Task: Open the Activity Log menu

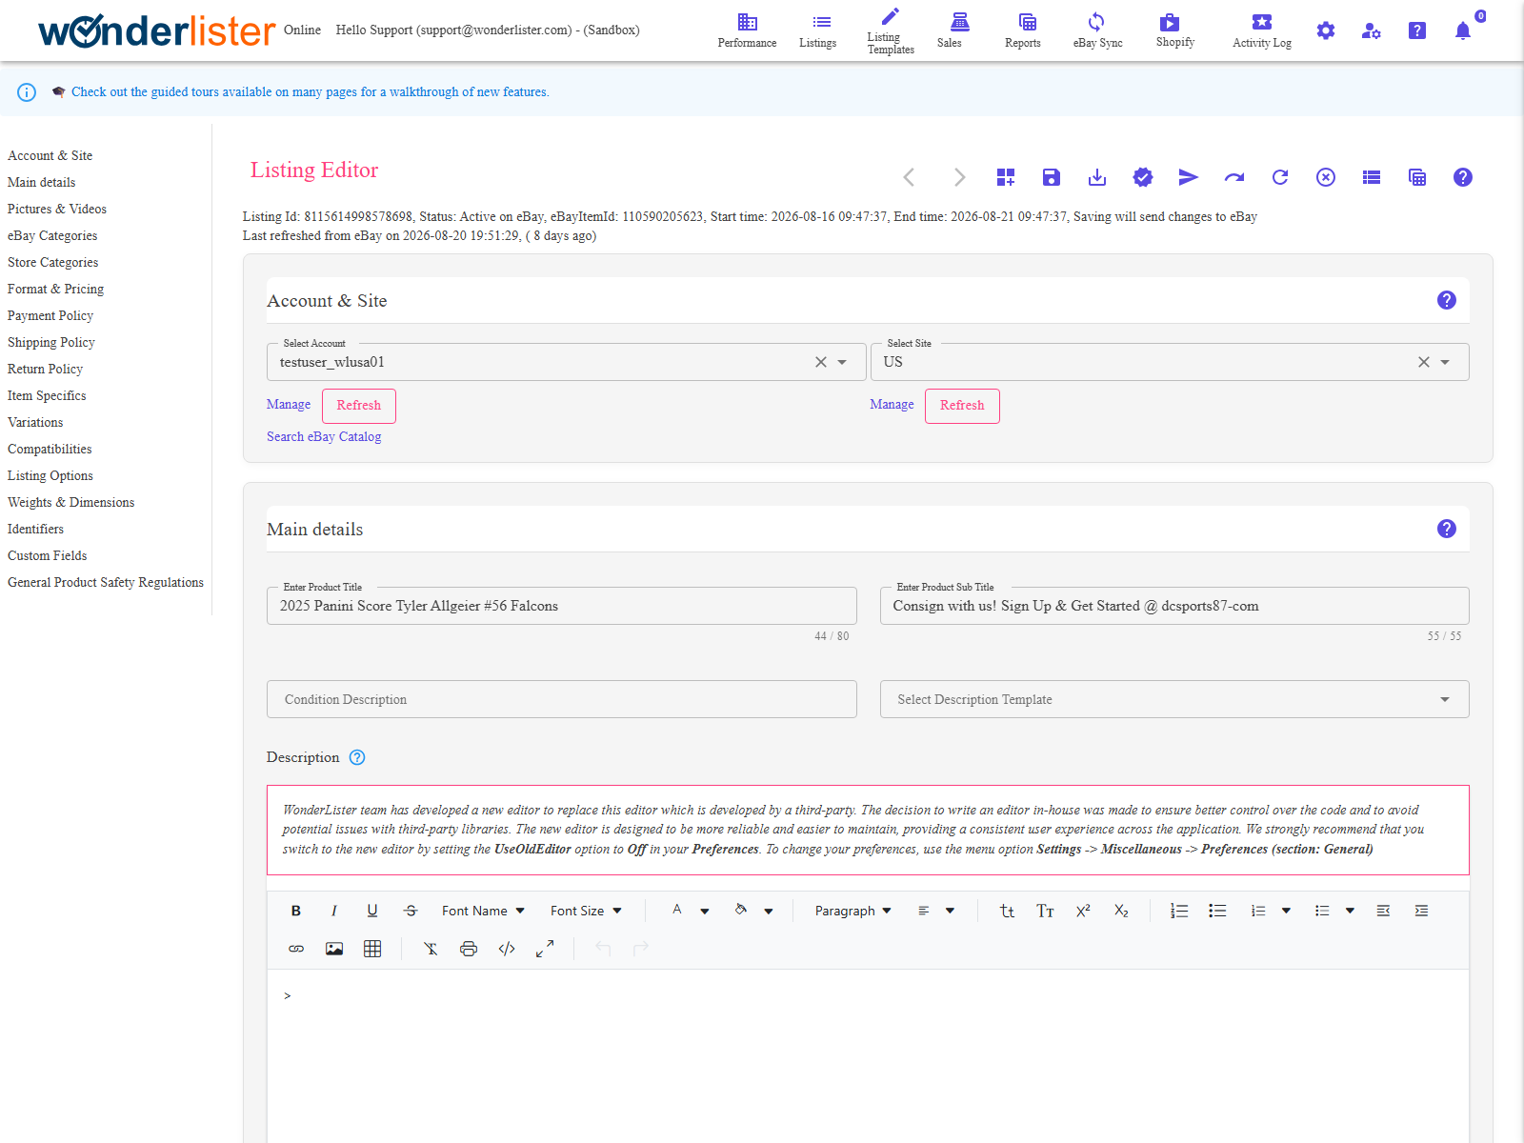Action: point(1262,30)
